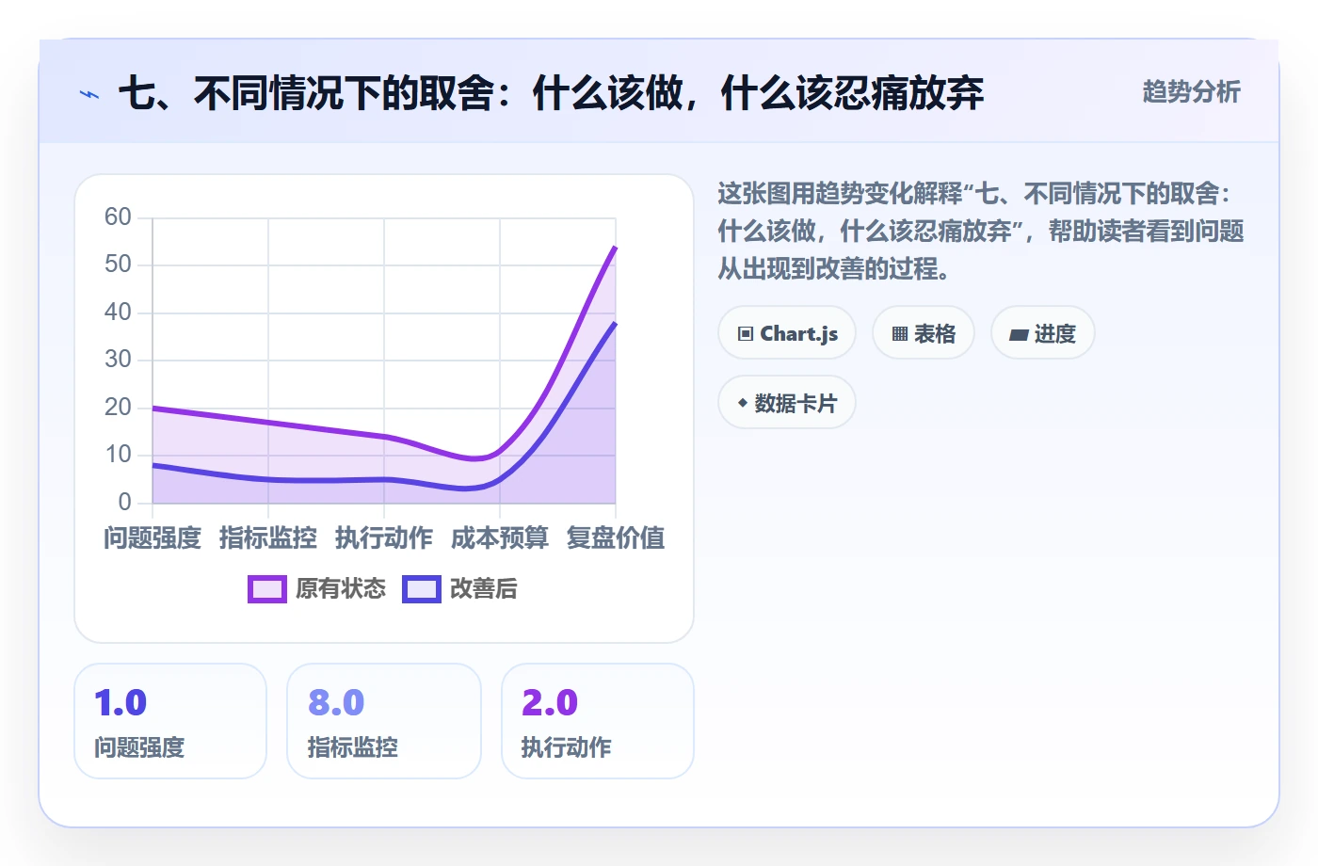Select the Chart.js tag
The width and height of the screenshot is (1318, 866).
click(787, 333)
